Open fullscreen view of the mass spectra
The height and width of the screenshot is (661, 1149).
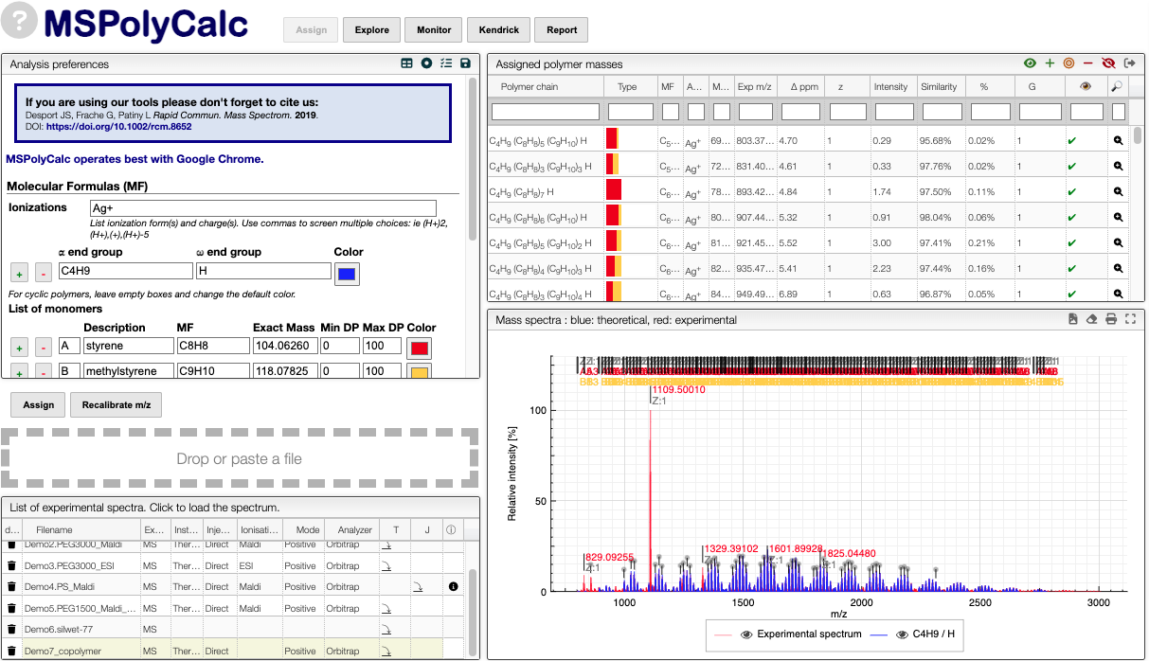coord(1130,319)
